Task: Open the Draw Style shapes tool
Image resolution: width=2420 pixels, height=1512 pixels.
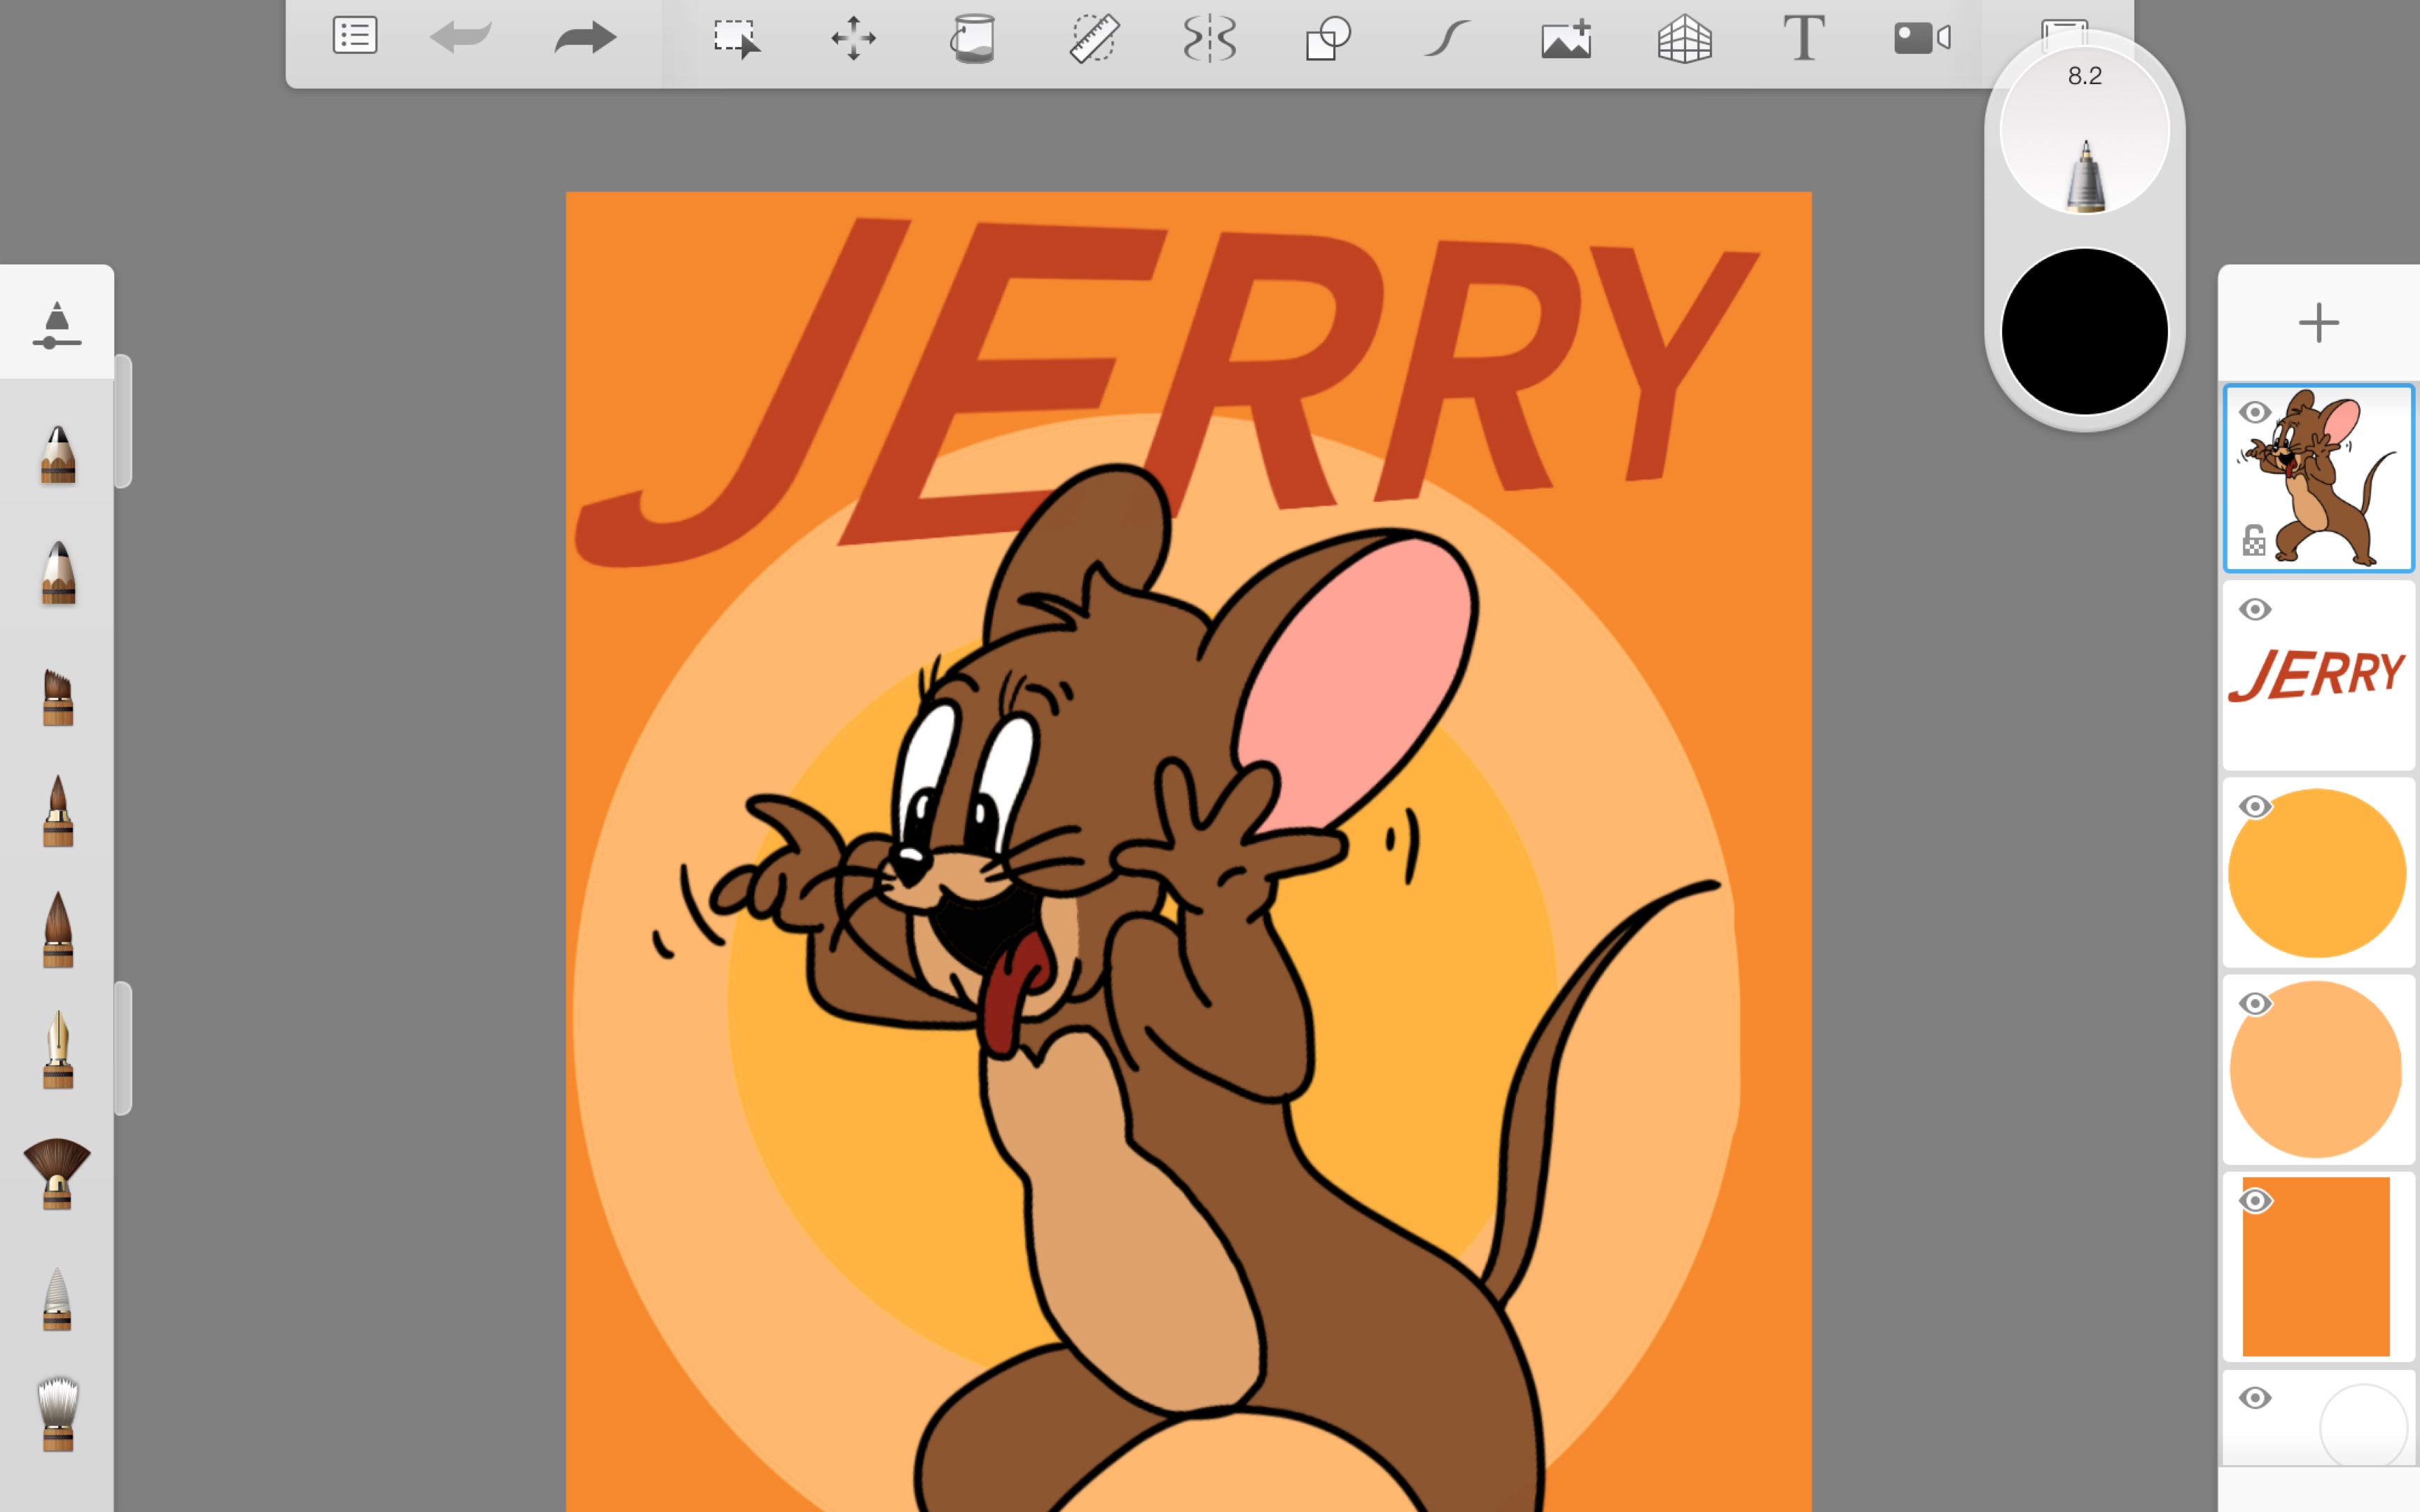Action: pos(1328,39)
